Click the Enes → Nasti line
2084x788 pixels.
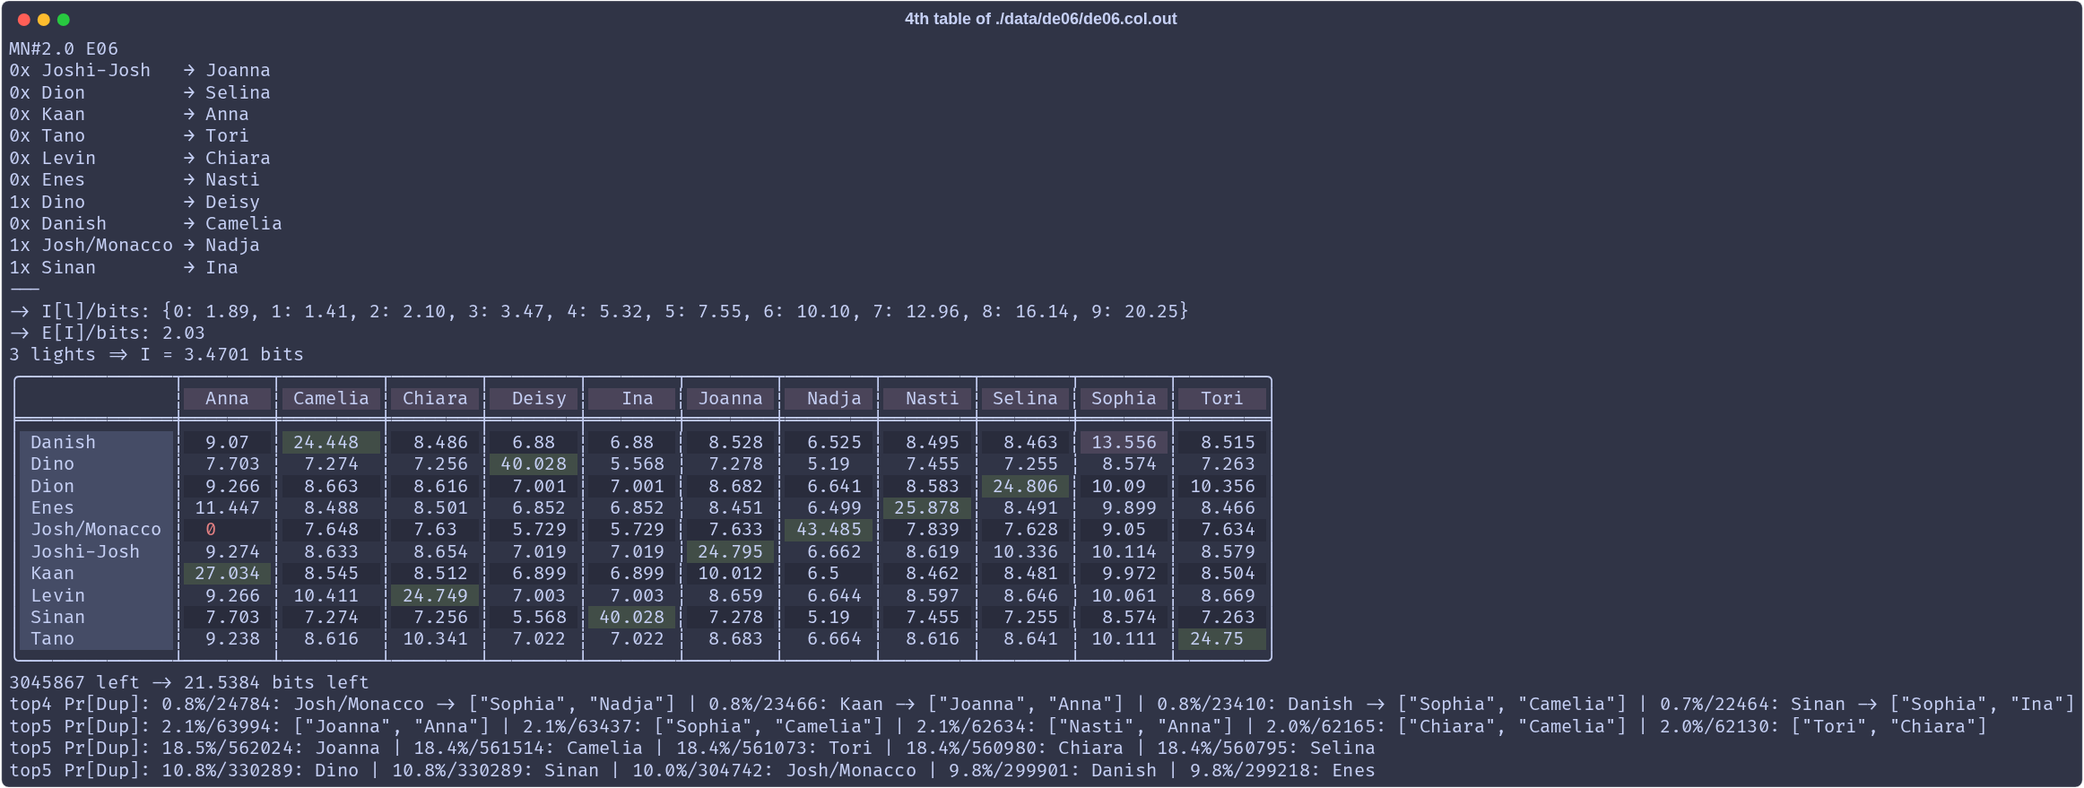[x=135, y=179]
